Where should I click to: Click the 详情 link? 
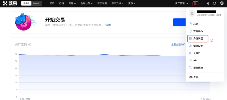[108, 25]
